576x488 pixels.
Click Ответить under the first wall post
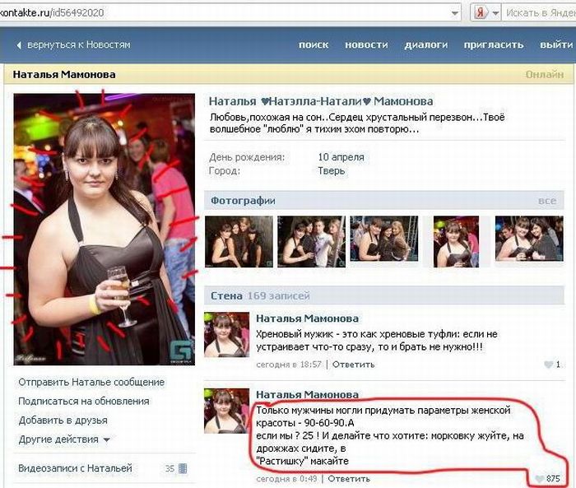click(x=353, y=364)
